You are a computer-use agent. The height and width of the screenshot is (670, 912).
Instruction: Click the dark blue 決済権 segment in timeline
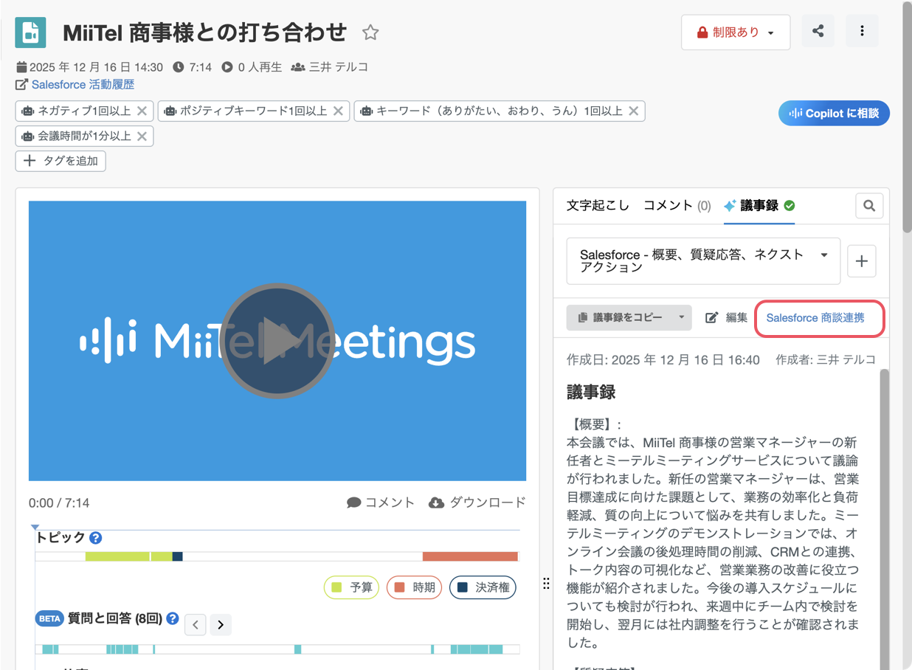(x=177, y=556)
